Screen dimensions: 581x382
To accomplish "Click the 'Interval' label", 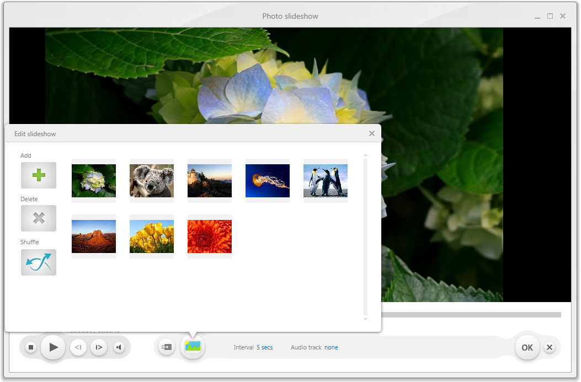I will (x=243, y=347).
